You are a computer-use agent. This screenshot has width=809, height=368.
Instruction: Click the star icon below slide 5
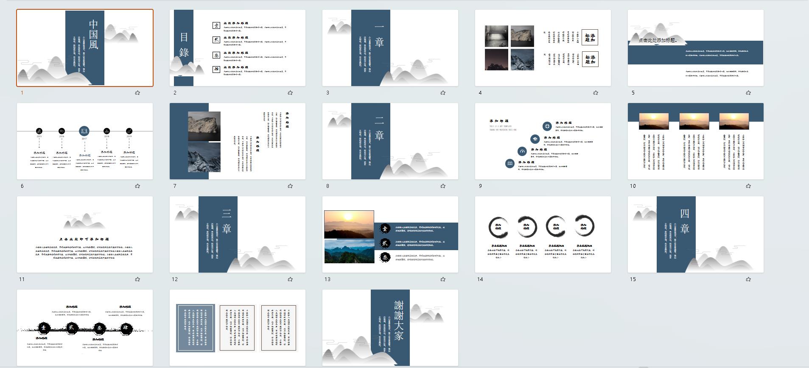click(x=748, y=93)
